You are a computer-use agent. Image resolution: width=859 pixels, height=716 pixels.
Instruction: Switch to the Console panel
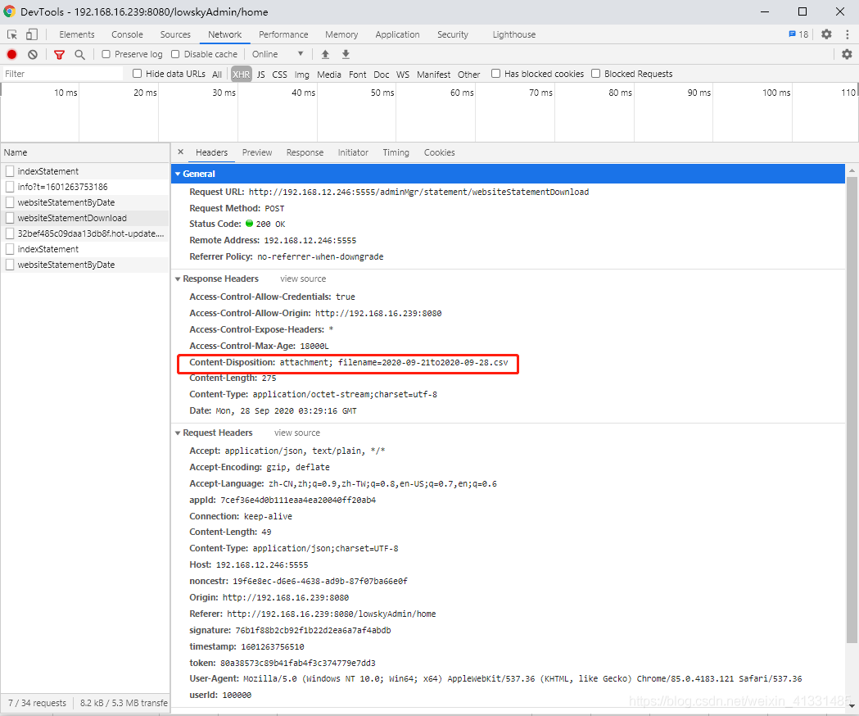tap(127, 34)
